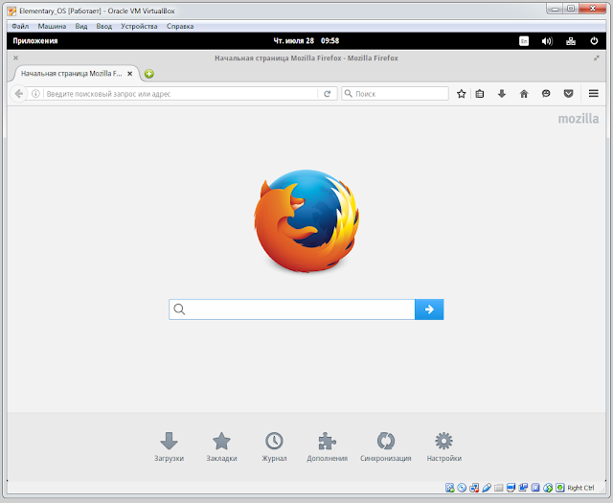Screen dimensions: 613x503
Task: Open Журнал (History) shortcut
Action: click(274, 447)
